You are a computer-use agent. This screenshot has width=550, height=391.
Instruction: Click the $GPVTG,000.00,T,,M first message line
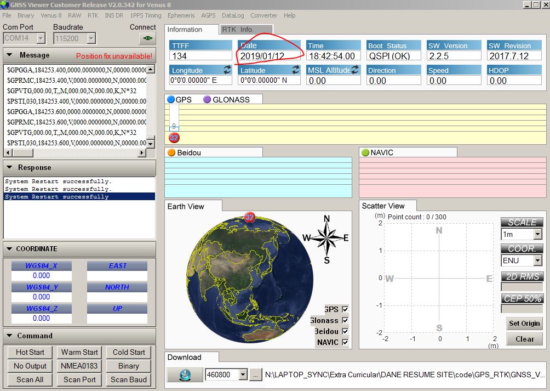pos(72,90)
